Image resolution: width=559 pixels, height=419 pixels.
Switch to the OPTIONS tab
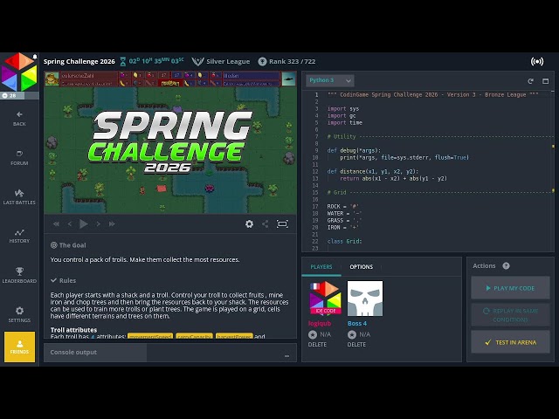(361, 267)
